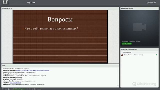Image resolution: width=160 pixels, height=90 pixels.
Task: Click the chat message from pash4paul
Action: (24, 76)
